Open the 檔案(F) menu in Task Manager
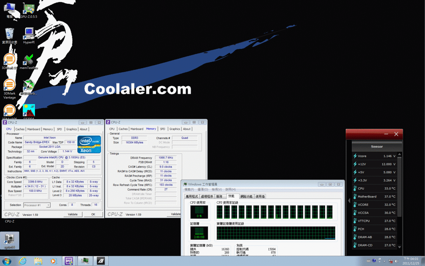This screenshot has width=425, height=266. click(x=189, y=190)
